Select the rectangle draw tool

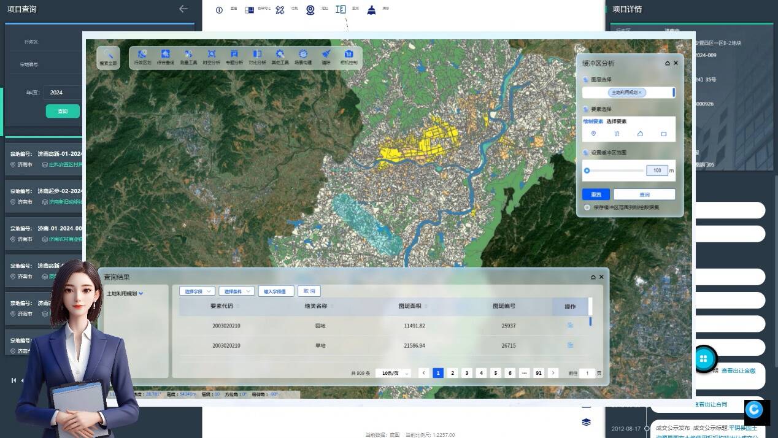(663, 134)
